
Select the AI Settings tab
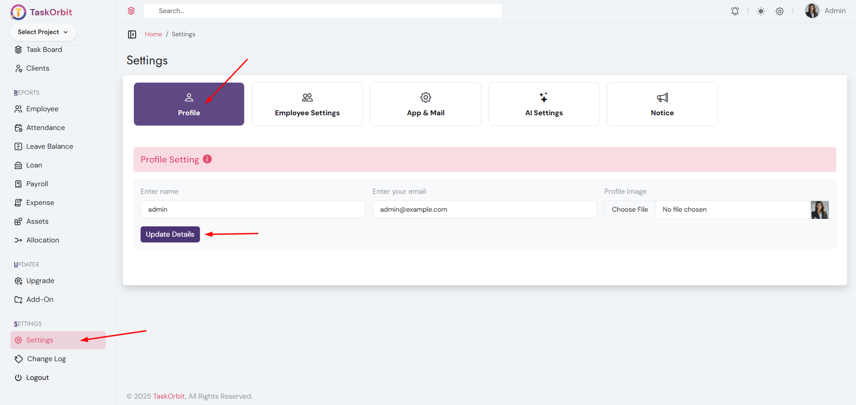(544, 104)
